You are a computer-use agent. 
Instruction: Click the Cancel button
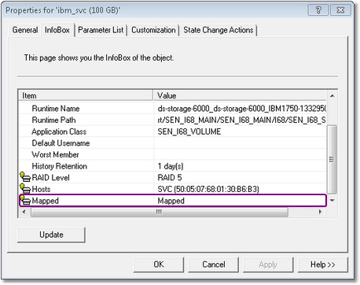click(x=214, y=265)
